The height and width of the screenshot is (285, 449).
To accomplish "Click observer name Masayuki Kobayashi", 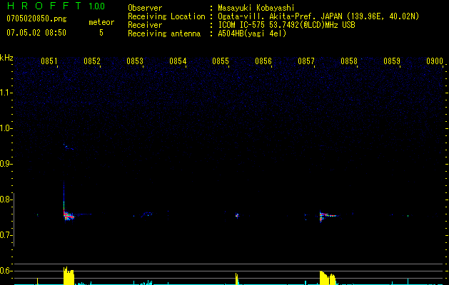I will pos(256,8).
